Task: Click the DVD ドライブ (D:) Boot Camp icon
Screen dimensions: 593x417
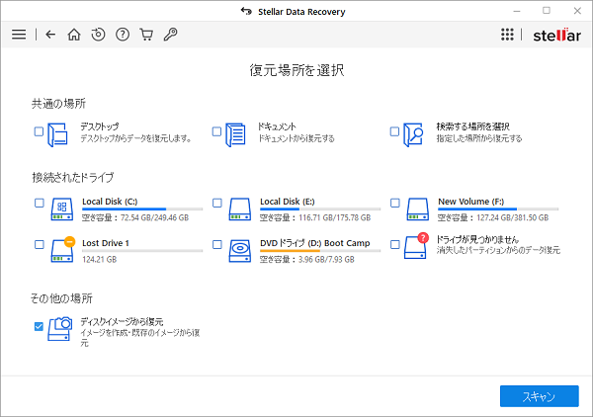Action: click(239, 247)
